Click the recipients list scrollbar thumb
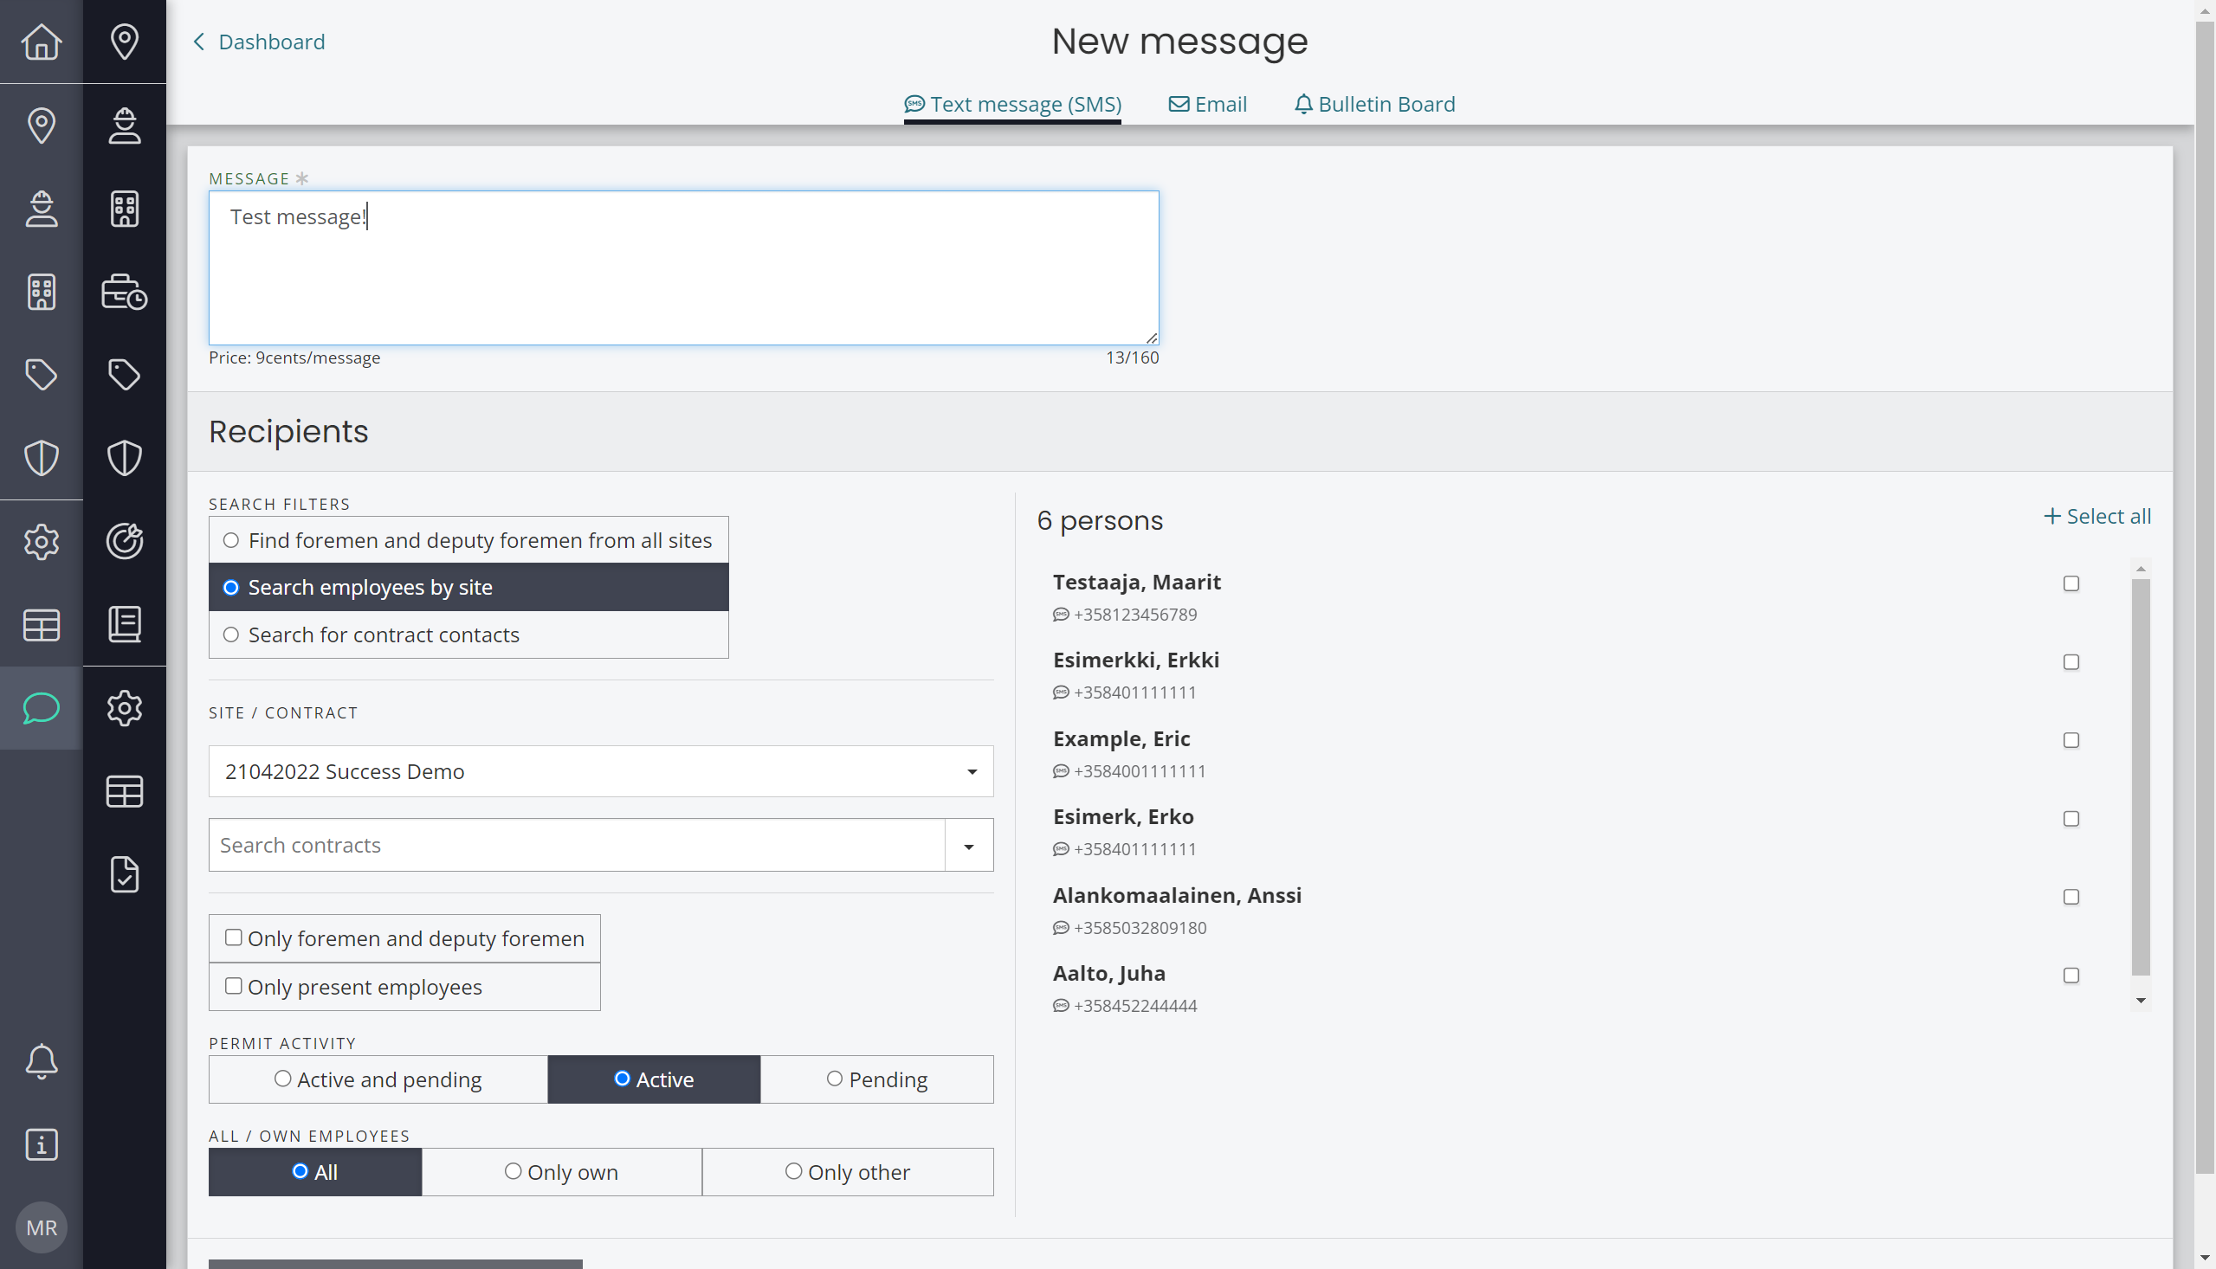 pos(2141,777)
